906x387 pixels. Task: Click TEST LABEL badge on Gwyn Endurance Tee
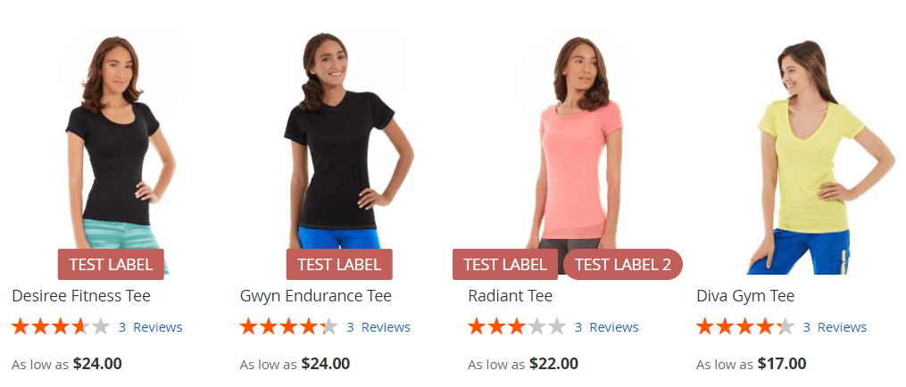click(x=339, y=265)
